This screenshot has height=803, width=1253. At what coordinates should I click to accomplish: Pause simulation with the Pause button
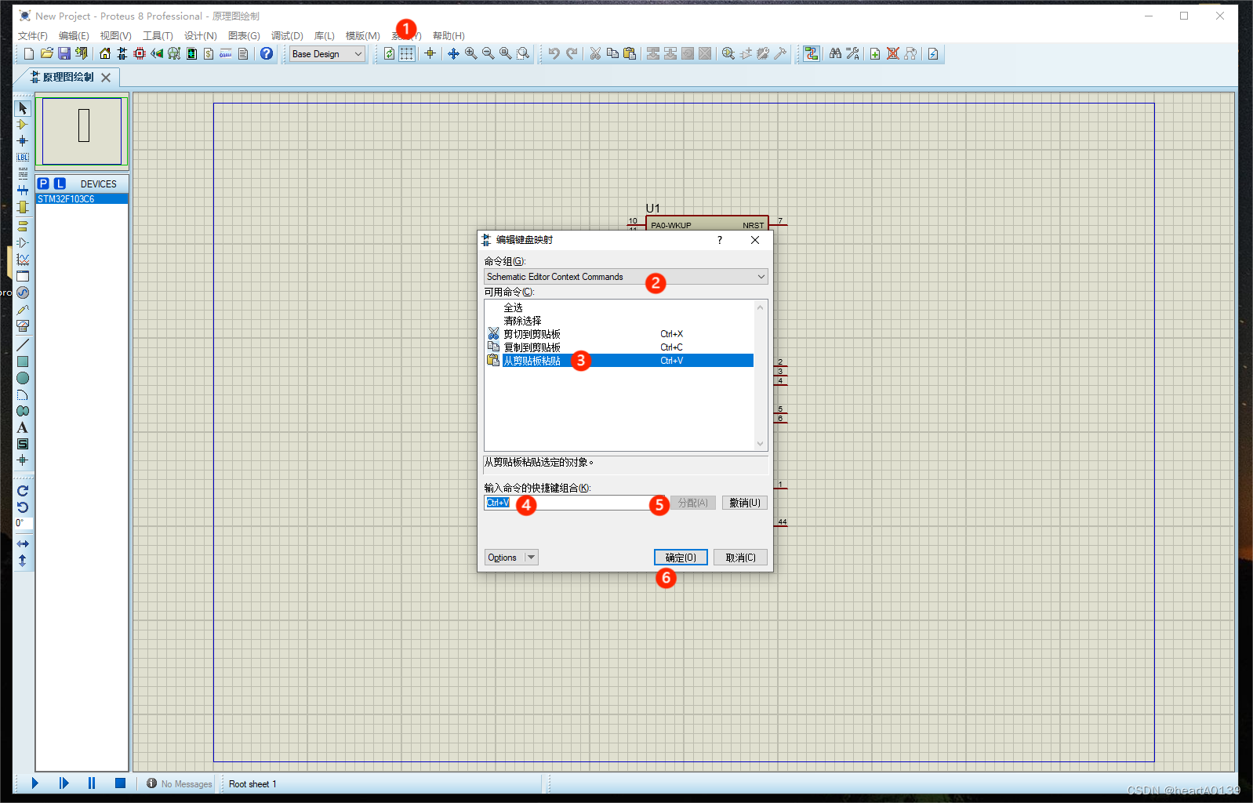92,783
